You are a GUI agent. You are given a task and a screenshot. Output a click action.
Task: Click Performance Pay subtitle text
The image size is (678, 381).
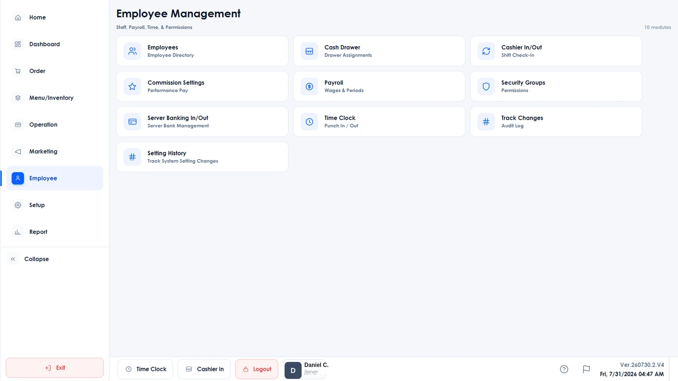167,90
